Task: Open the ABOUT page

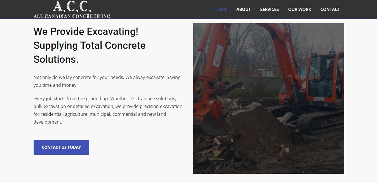Action: [x=243, y=9]
